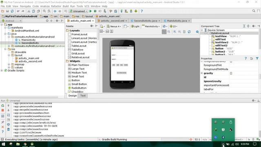Screen dimensions: 261x147
Task: Expand the values folder node
Action: point(9,67)
